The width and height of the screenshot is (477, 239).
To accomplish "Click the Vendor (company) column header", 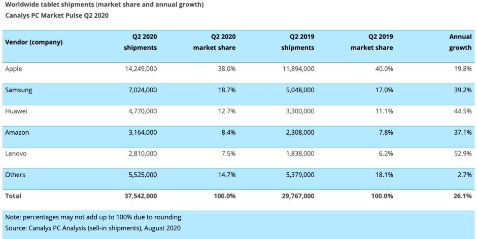I will [x=34, y=42].
